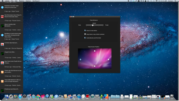The width and height of the screenshot is (179, 101).
Task: Click the 'Fri 11:13 AM' clock
Action: pos(163,1)
